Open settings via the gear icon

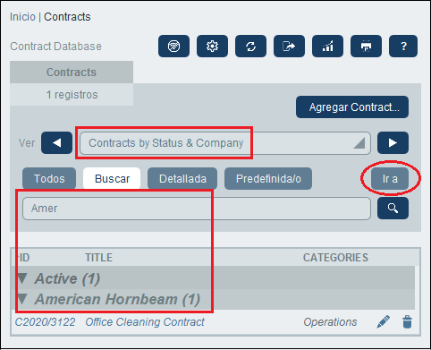212,47
